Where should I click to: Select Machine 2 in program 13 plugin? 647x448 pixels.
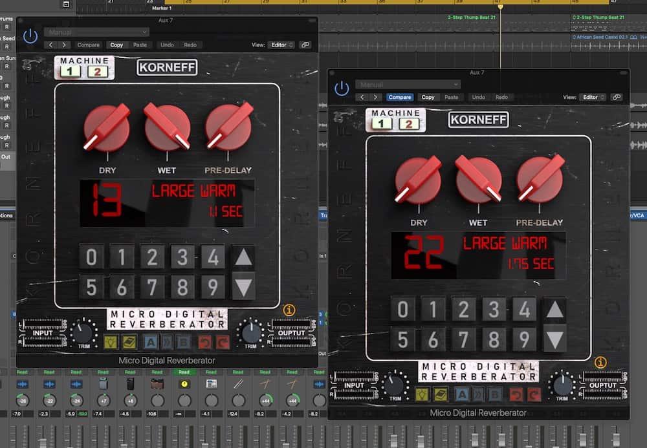point(98,71)
